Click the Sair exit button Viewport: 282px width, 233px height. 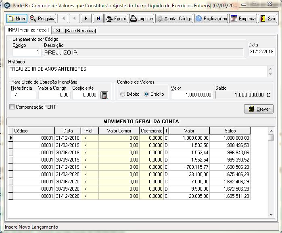click(x=267, y=19)
